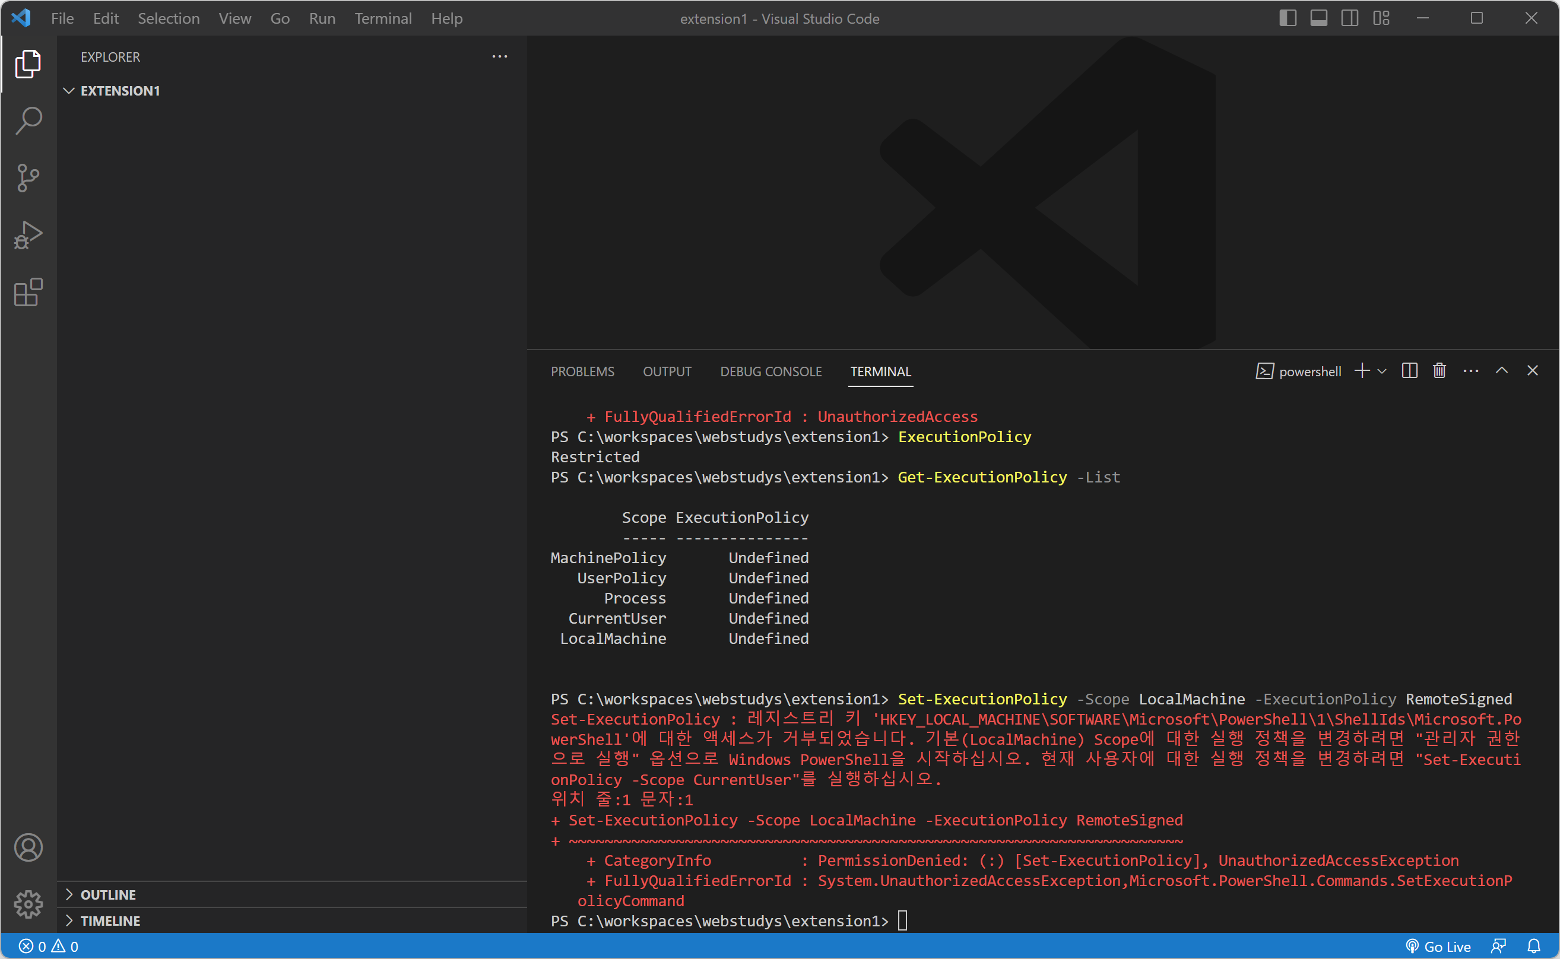The width and height of the screenshot is (1560, 959).
Task: Open the Run and Debug view
Action: (x=28, y=236)
